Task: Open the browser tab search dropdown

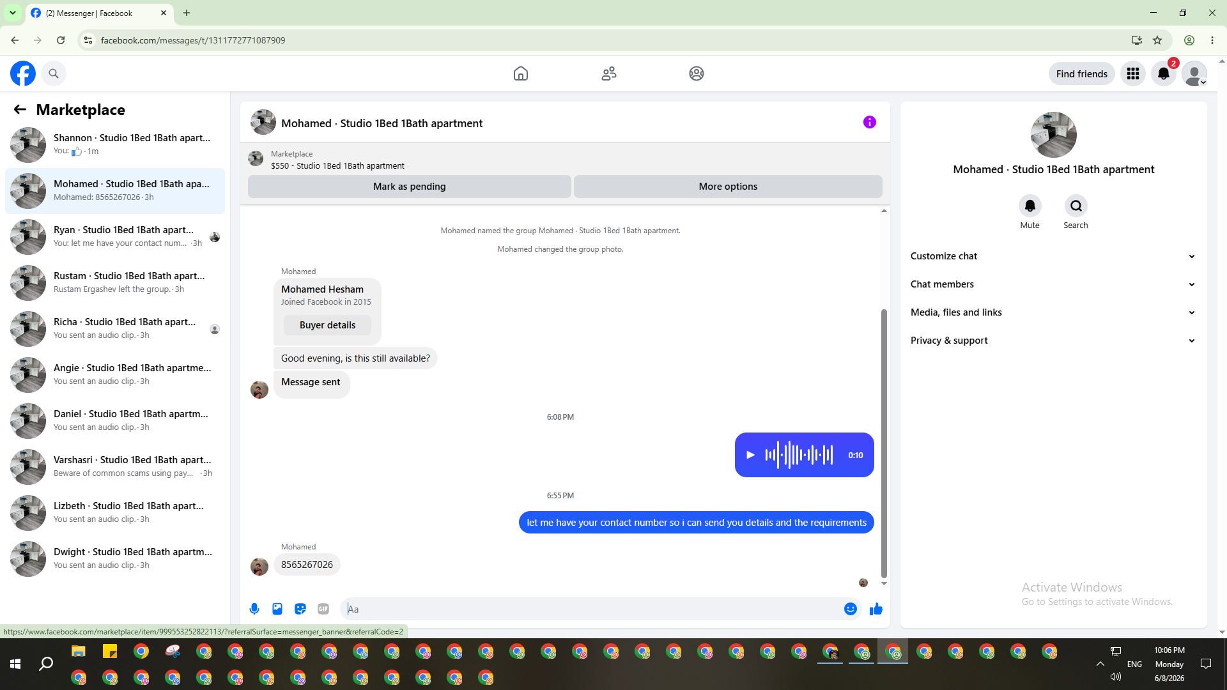Action: click(13, 13)
